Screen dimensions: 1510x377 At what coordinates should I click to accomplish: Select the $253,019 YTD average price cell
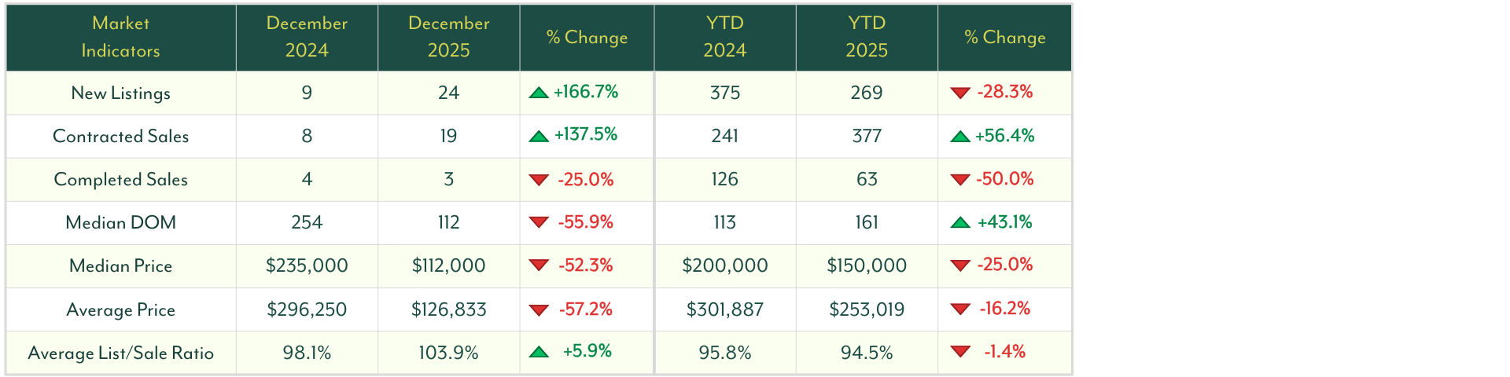point(866,309)
